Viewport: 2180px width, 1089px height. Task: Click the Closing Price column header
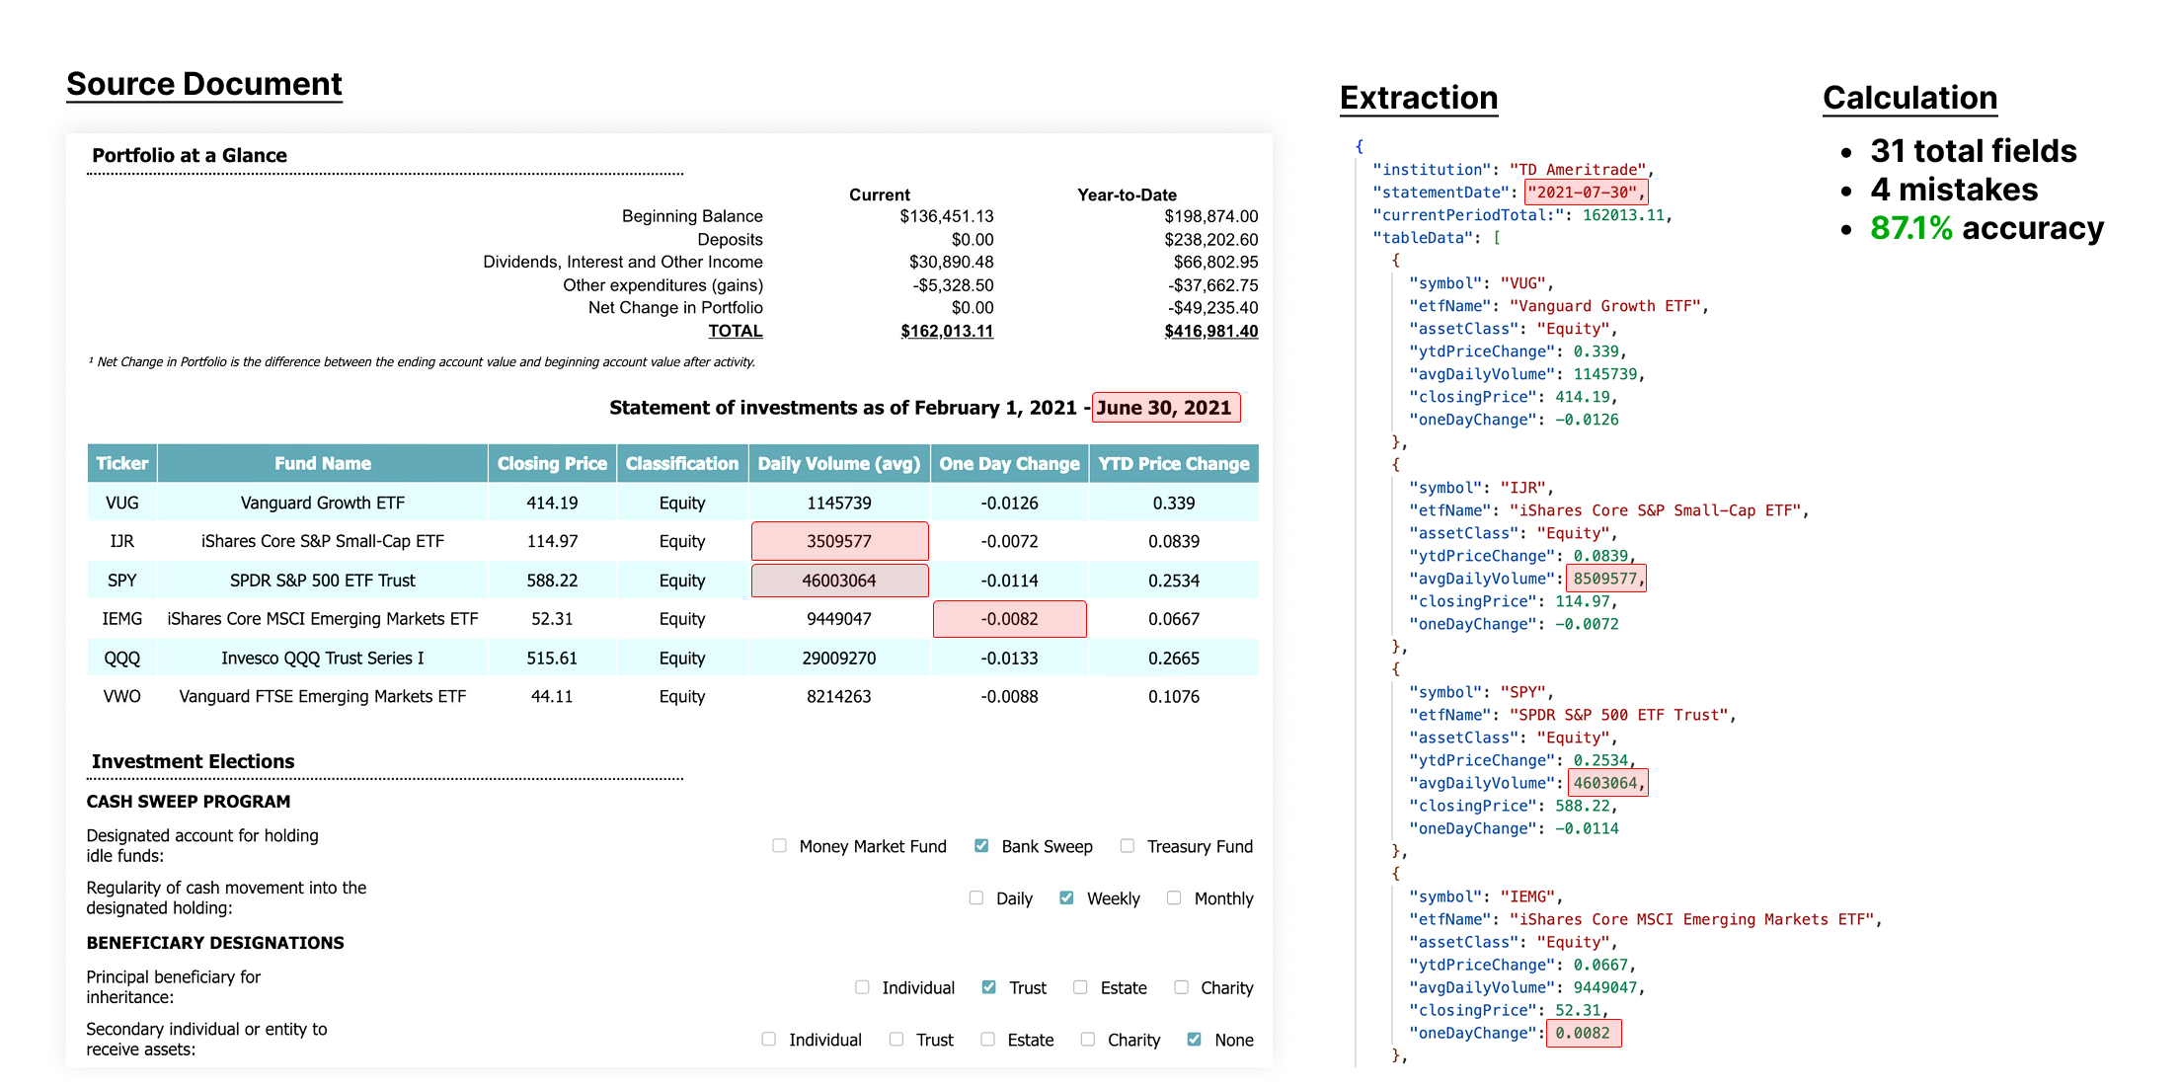tap(552, 464)
